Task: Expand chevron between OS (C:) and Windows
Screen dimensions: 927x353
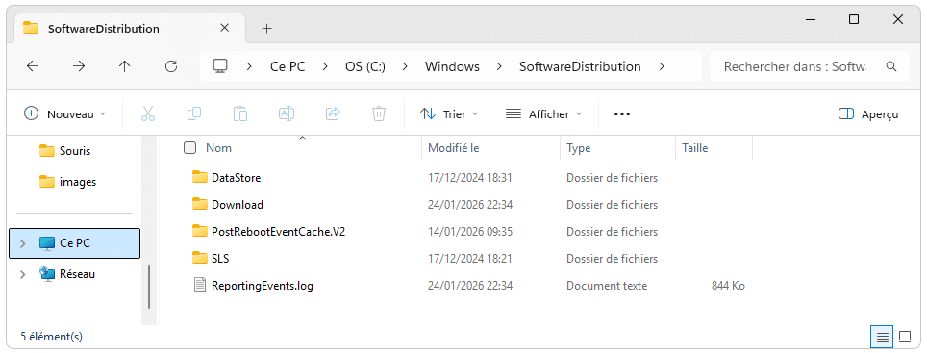Action: click(406, 66)
